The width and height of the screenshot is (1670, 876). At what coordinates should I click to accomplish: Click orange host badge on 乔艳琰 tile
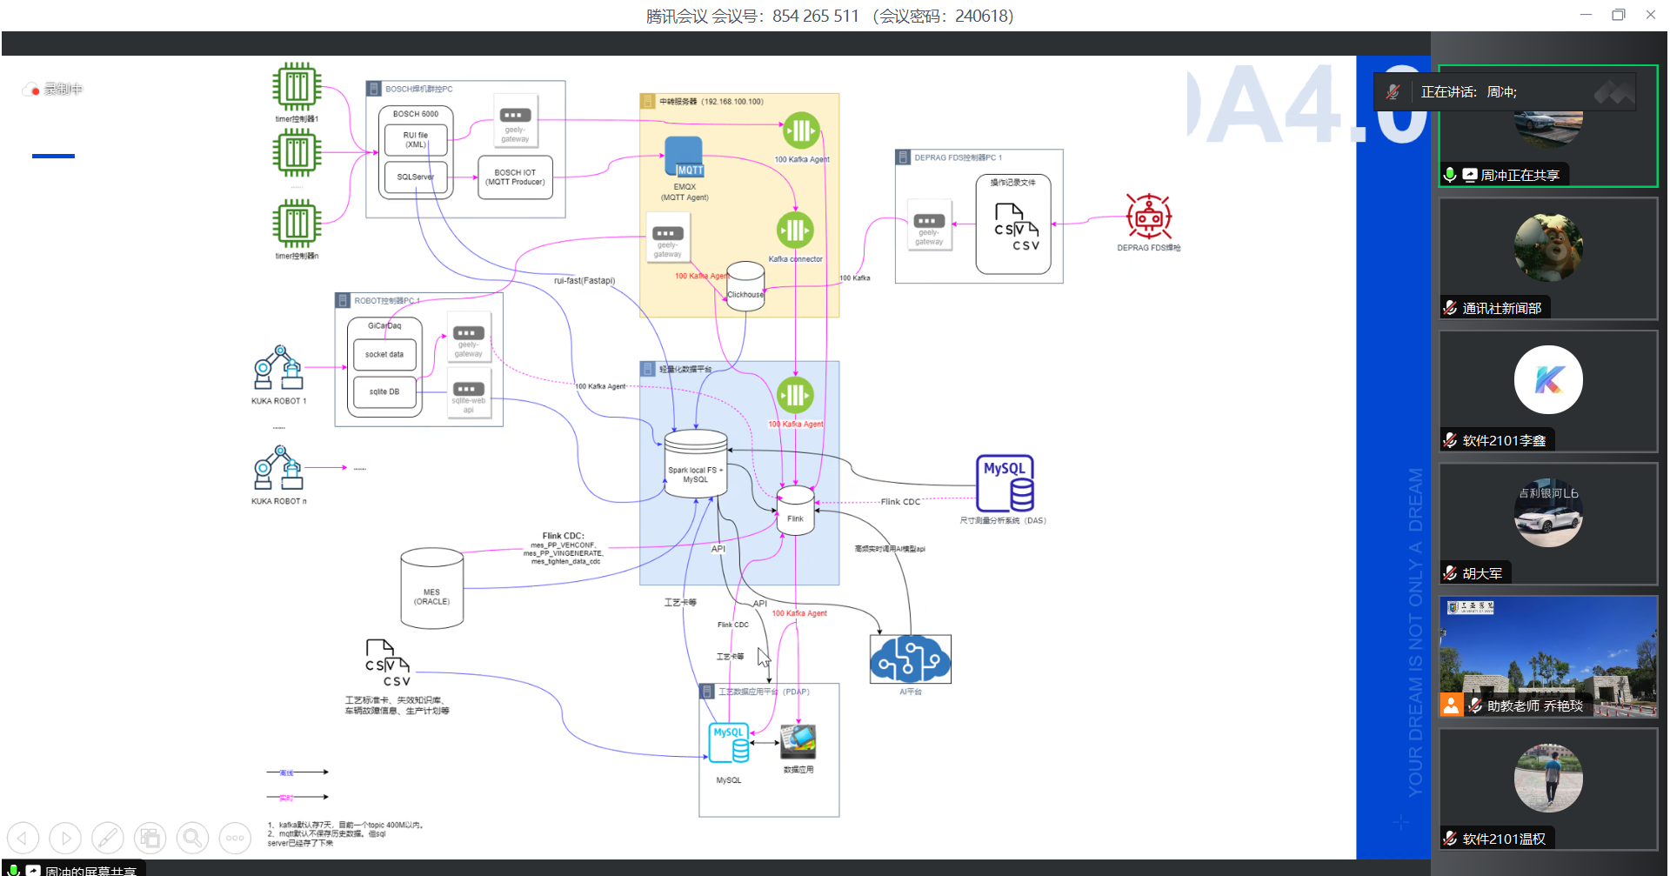click(1452, 705)
